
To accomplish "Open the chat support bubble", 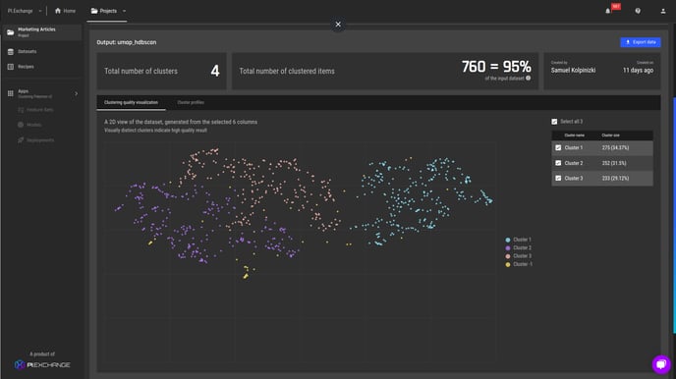I will [661, 364].
